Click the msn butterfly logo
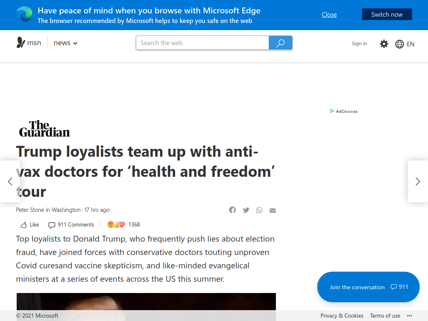Screen dimensions: 428x321 21,43
